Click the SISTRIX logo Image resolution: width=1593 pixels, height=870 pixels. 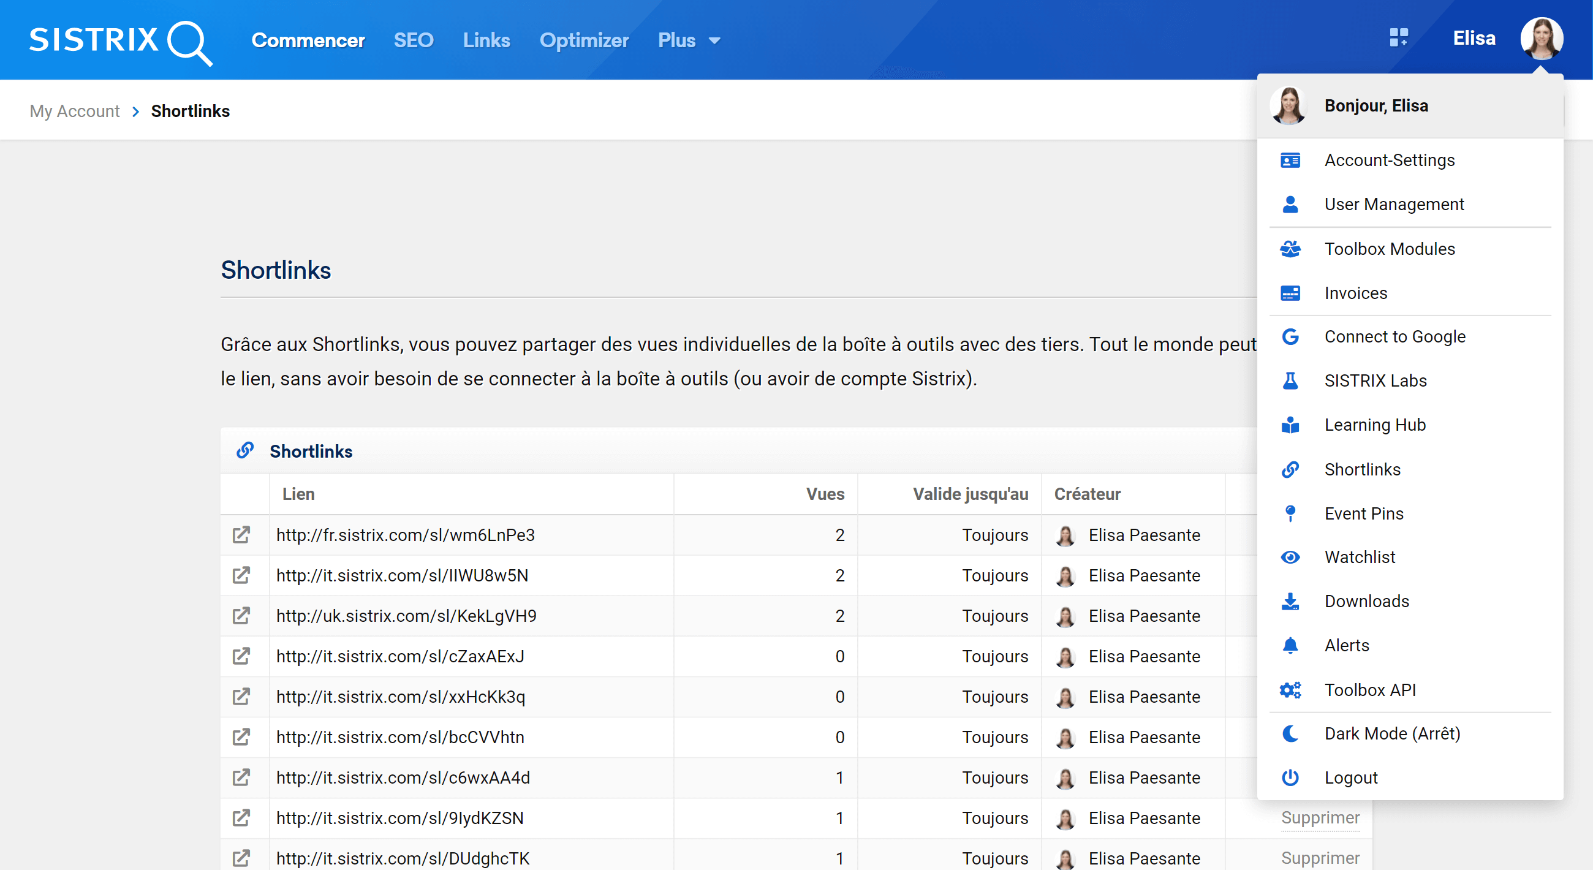click(x=121, y=42)
